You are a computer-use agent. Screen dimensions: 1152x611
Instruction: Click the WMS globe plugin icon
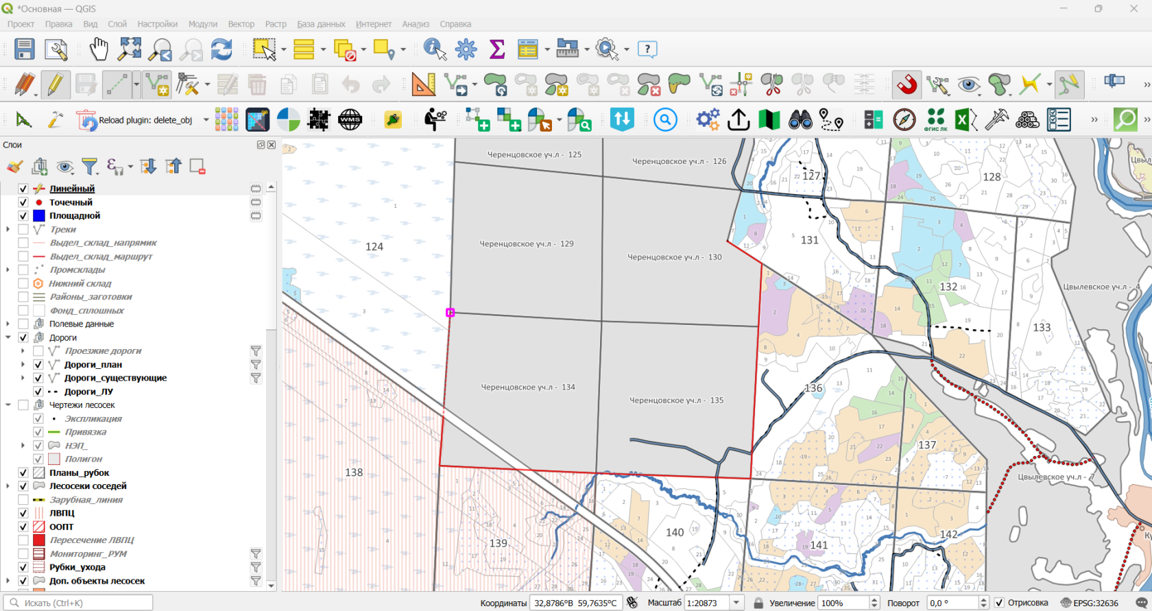point(350,120)
